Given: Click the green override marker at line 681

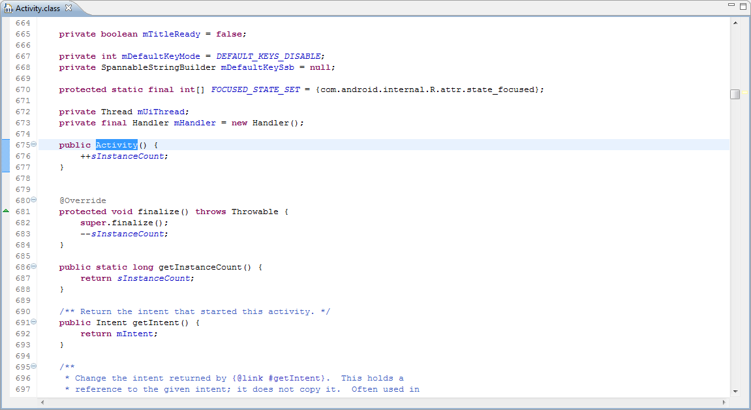Looking at the screenshot, I should click(x=6, y=212).
